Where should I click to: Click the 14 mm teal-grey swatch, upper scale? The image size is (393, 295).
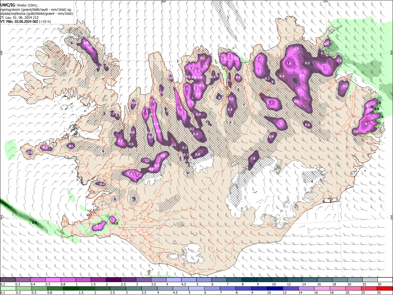tap(310, 280)
